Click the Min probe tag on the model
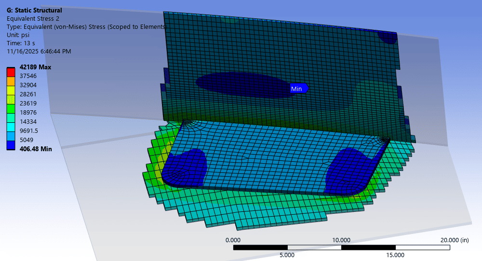 297,89
